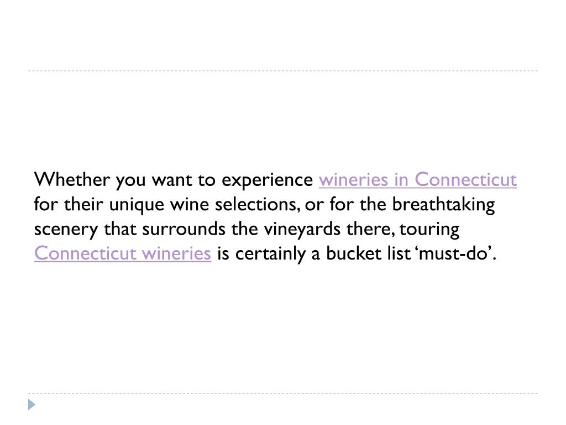Click the word 'vineyards' in the paragraph
The height and width of the screenshot is (425, 566).
[x=302, y=230]
